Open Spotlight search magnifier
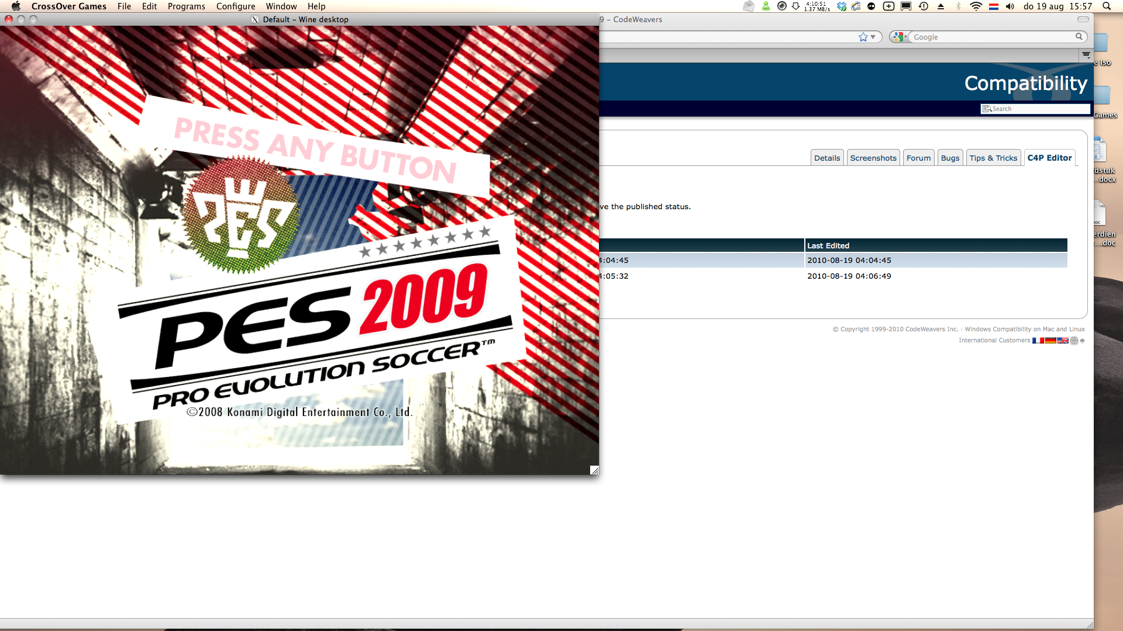The image size is (1123, 631). tap(1106, 6)
